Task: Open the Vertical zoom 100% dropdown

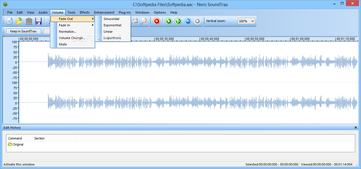Action: (246, 21)
